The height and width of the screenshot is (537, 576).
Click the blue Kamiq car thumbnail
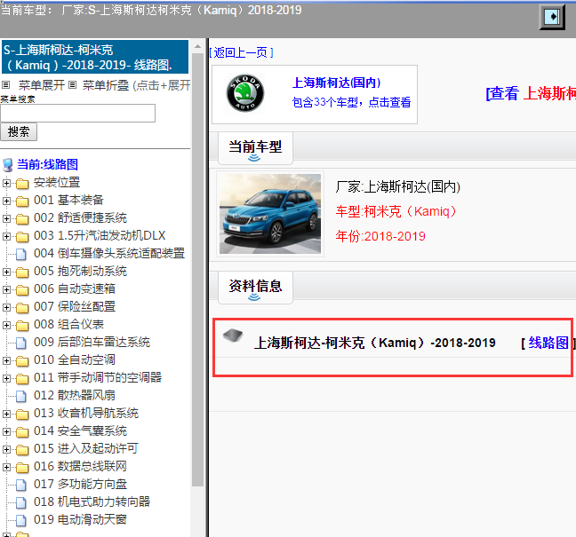point(270,214)
